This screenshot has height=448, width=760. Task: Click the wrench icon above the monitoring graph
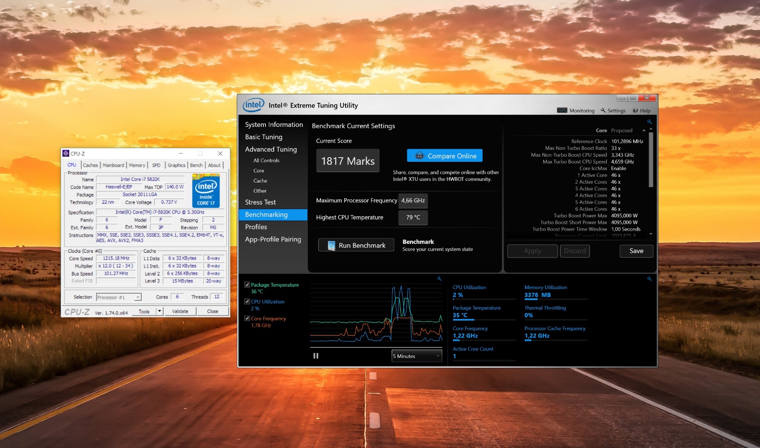(x=439, y=279)
